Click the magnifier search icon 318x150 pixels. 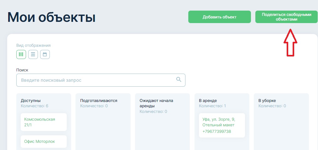click(179, 80)
